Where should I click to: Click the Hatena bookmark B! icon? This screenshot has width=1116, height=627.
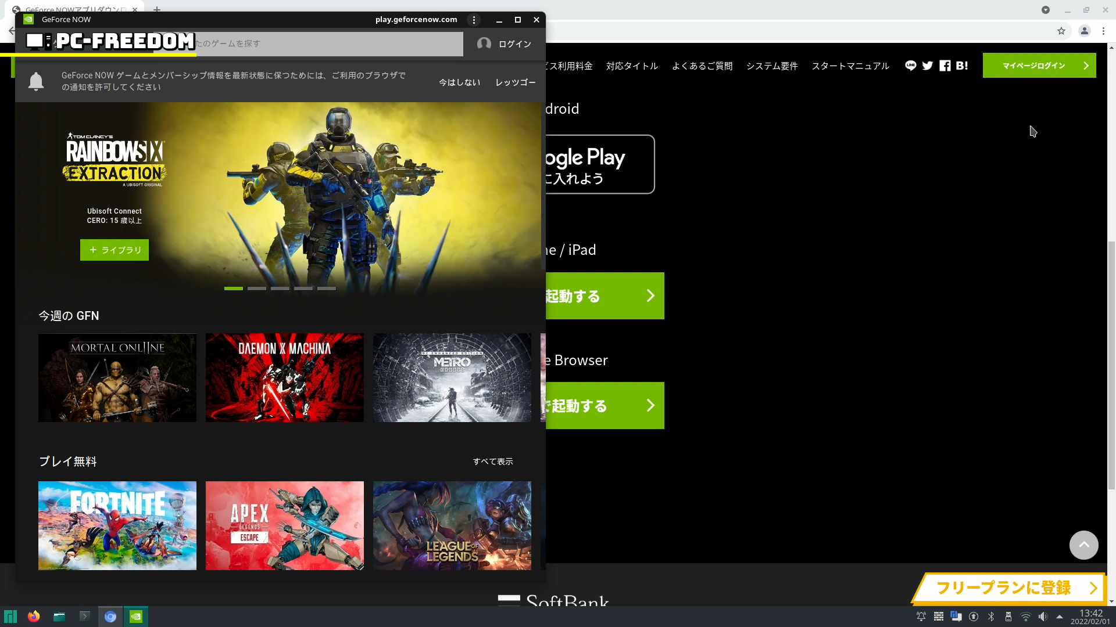point(962,66)
